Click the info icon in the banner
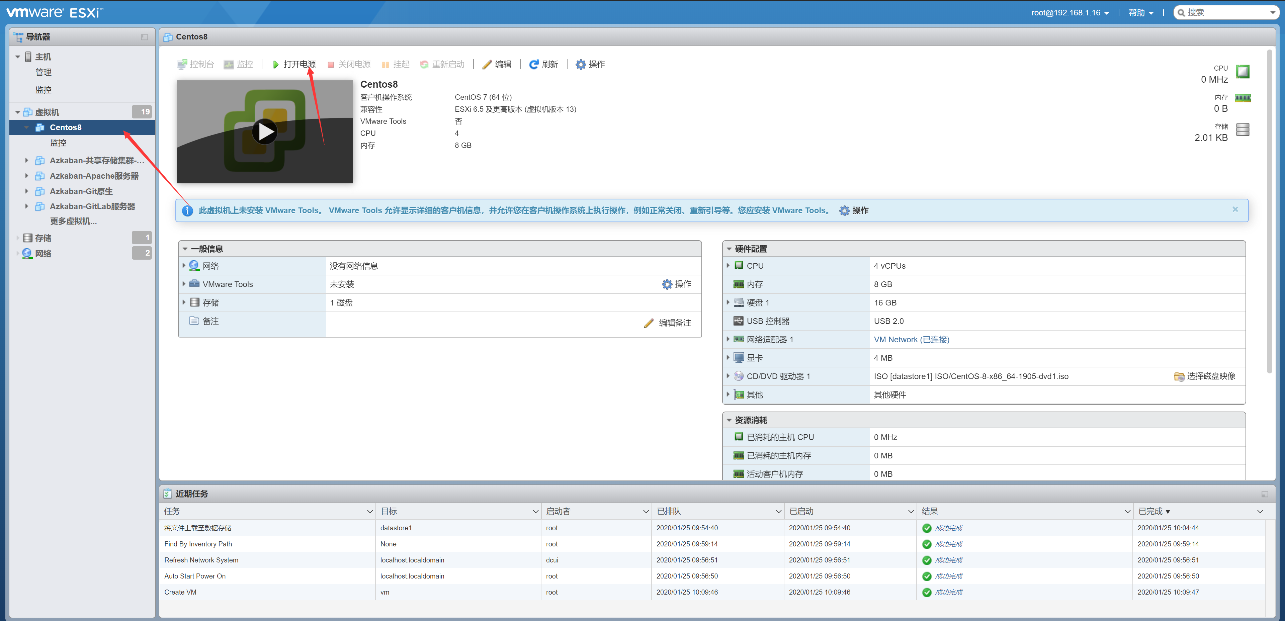The width and height of the screenshot is (1285, 621). click(187, 211)
